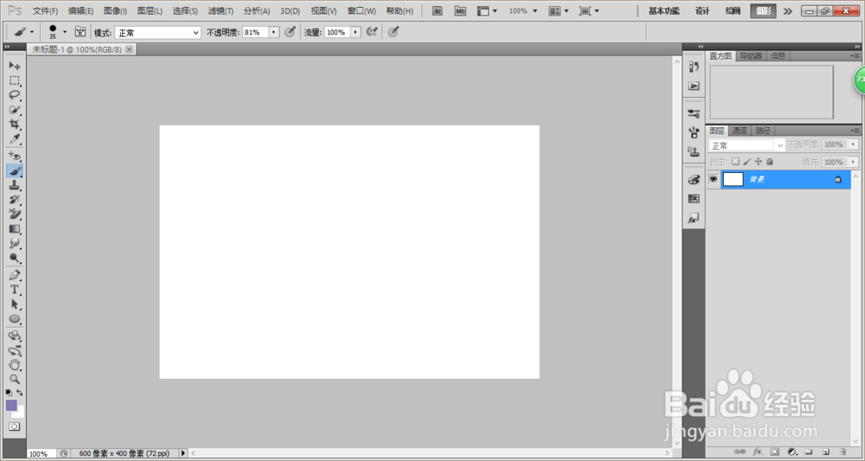Open the Styles fx panel icon
The height and width of the screenshot is (461, 865).
694,218
